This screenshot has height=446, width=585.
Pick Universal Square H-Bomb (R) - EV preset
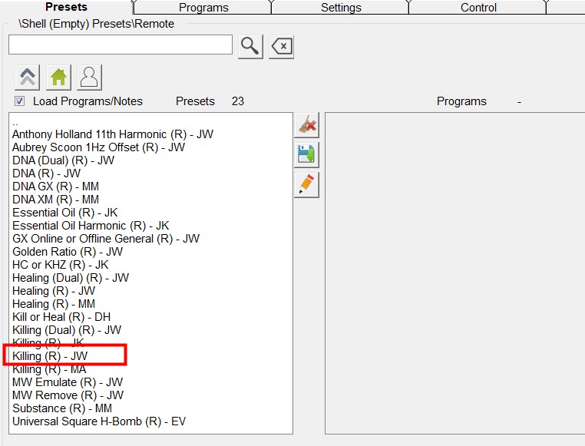tap(98, 421)
